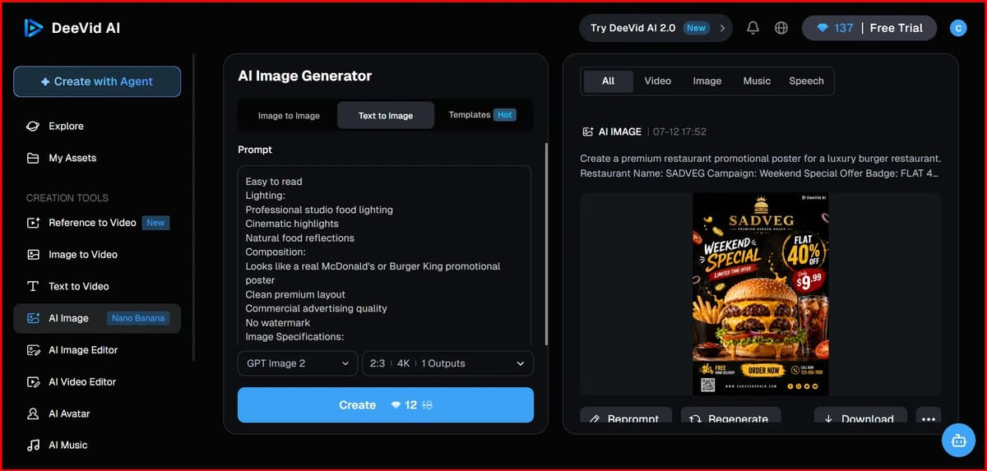Open the 2:3 4K 1 Outputs dropdown

click(447, 363)
